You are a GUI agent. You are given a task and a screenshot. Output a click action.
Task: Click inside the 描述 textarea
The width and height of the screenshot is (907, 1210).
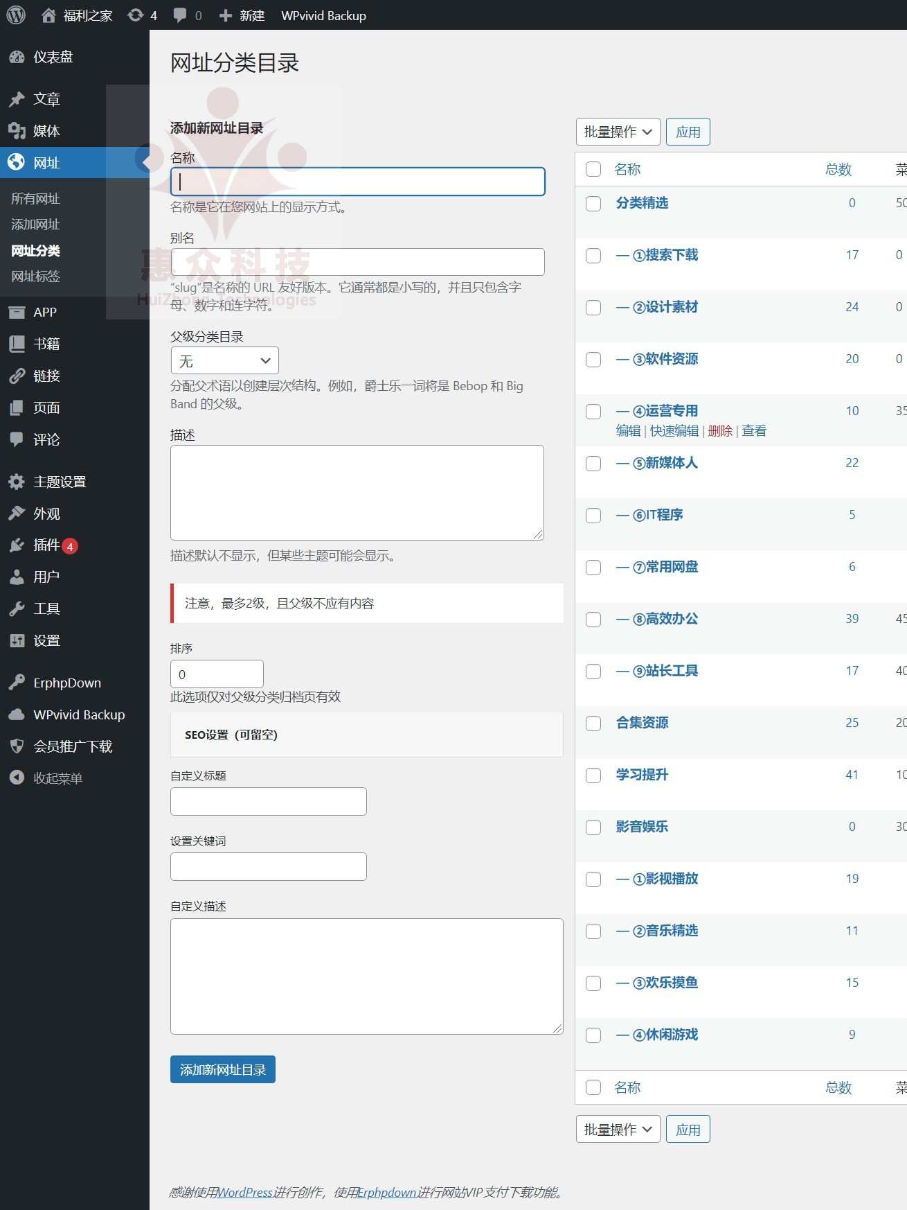(x=357, y=493)
